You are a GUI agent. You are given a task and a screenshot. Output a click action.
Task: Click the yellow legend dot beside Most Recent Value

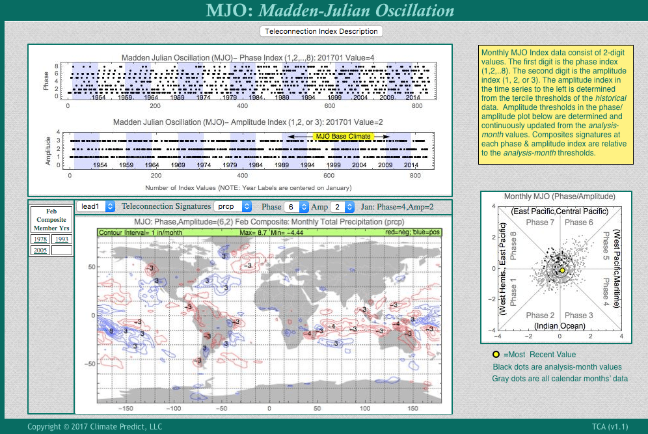click(x=496, y=355)
